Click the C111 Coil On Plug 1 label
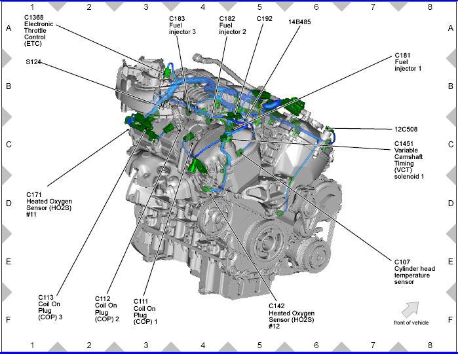This screenshot has height=354, width=458. [x=145, y=311]
